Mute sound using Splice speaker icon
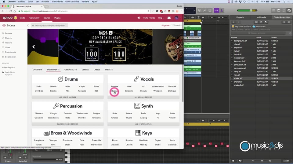The image size is (293, 164). click(139, 18)
